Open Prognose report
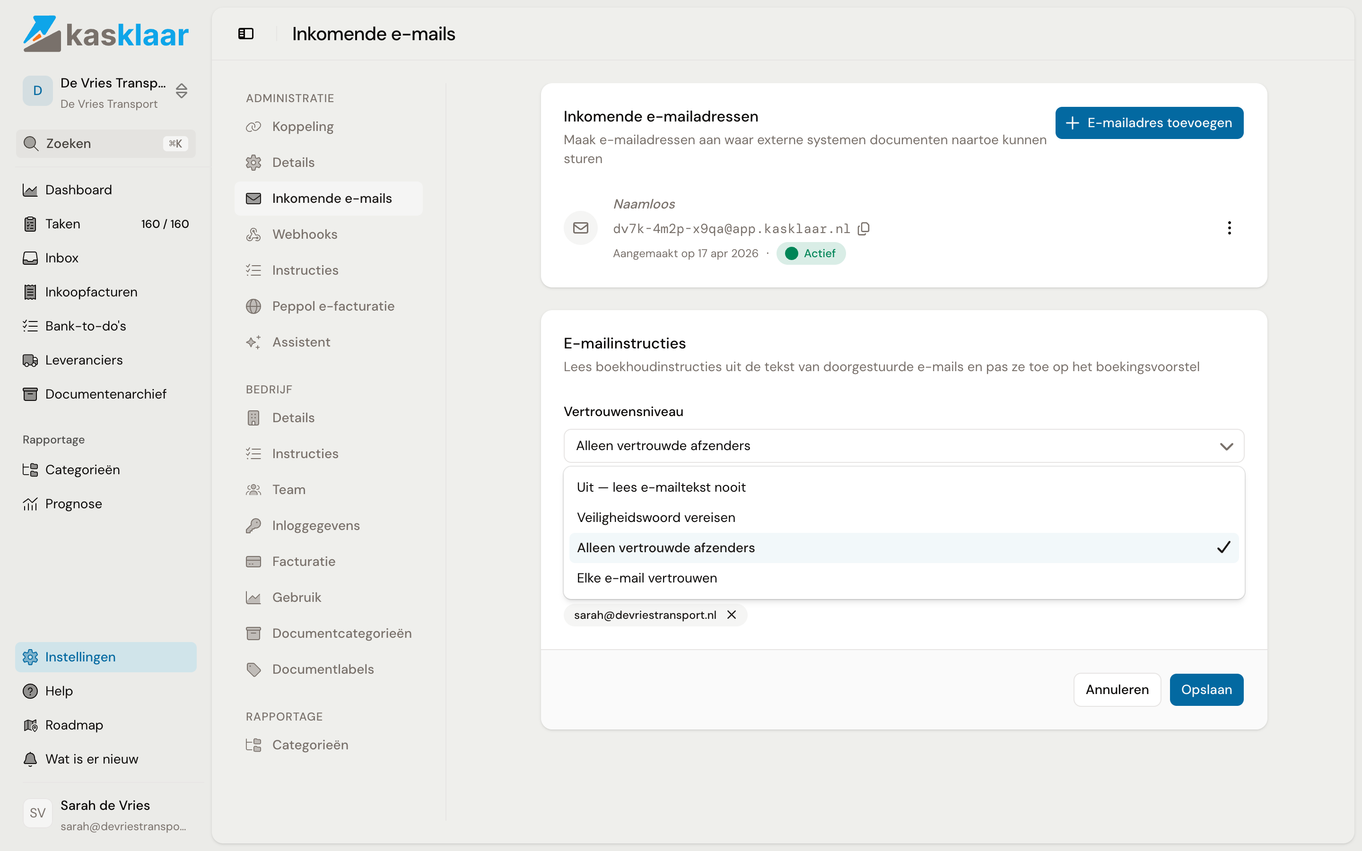The height and width of the screenshot is (851, 1362). [x=106, y=504]
